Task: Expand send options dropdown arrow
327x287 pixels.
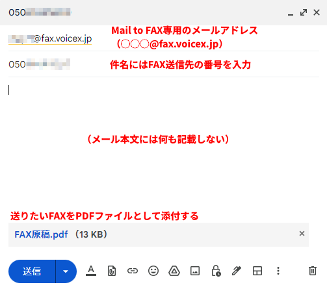Action: pyautogui.click(x=66, y=271)
